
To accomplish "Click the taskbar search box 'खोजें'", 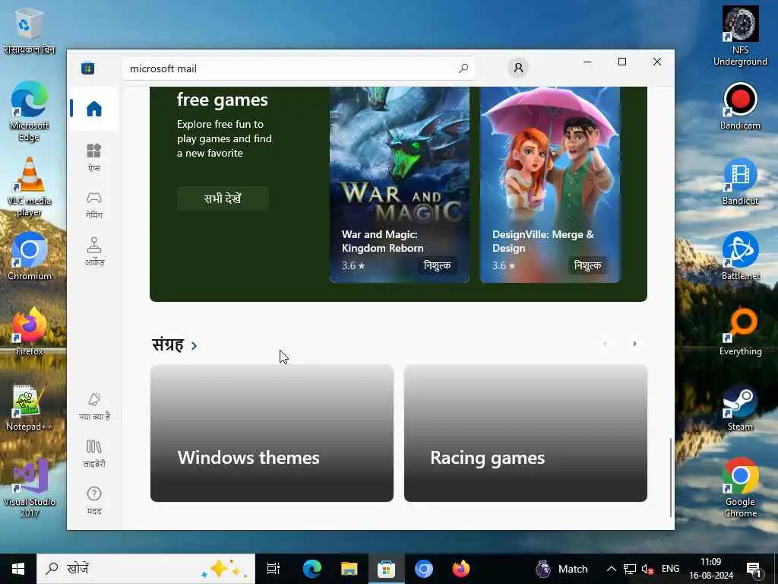I will [146, 569].
